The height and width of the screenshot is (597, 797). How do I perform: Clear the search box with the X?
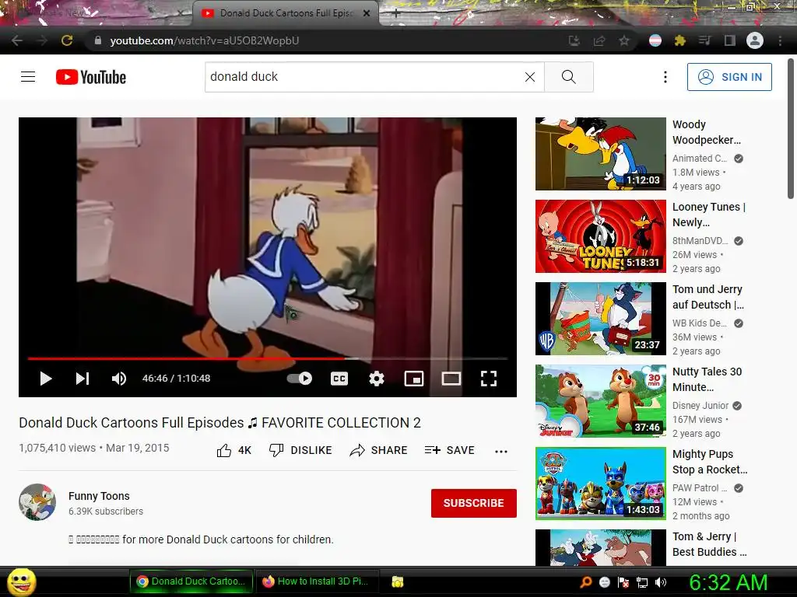coord(529,77)
